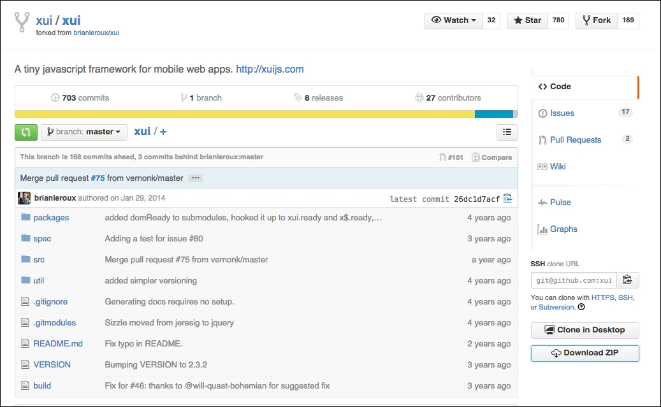Image resolution: width=661 pixels, height=407 pixels.
Task: Open the Pulse tab
Action: pyautogui.click(x=585, y=203)
